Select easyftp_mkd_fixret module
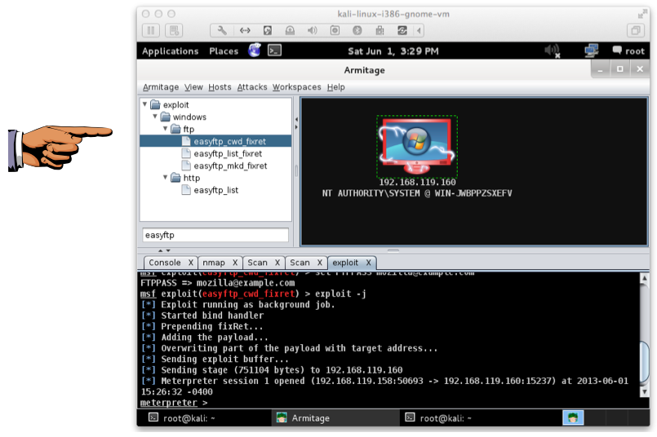The image size is (657, 437). 230,166
